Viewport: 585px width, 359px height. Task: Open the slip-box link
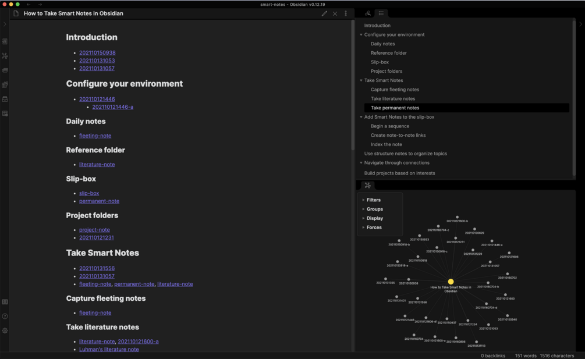coord(89,194)
